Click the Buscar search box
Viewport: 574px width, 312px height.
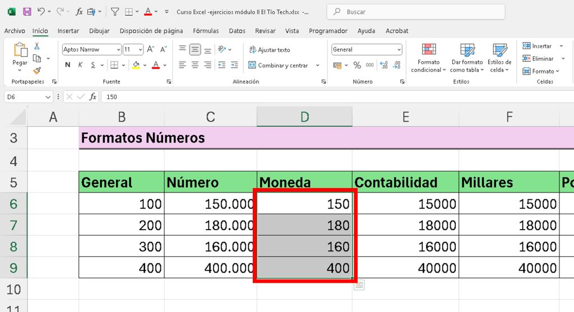(x=415, y=12)
